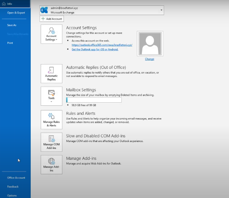
Task: Open the Account Settings dropdown button
Action: [x=51, y=34]
